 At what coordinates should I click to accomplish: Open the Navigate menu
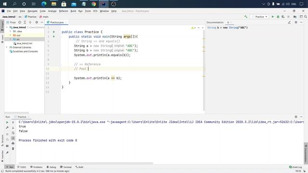point(32,11)
